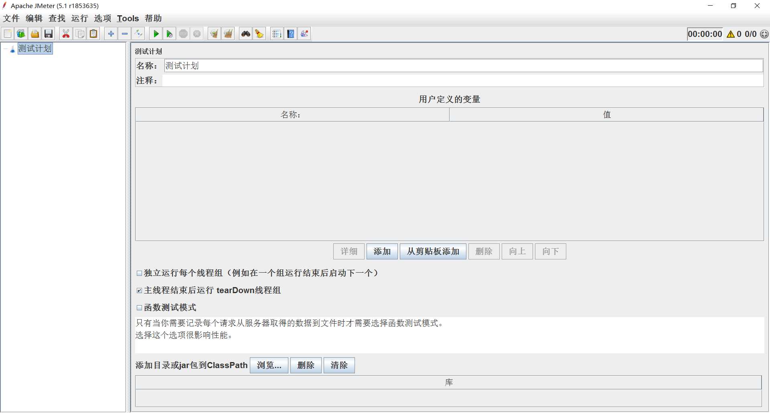Click the 向上 button
This screenshot has width=770, height=413.
tap(517, 251)
